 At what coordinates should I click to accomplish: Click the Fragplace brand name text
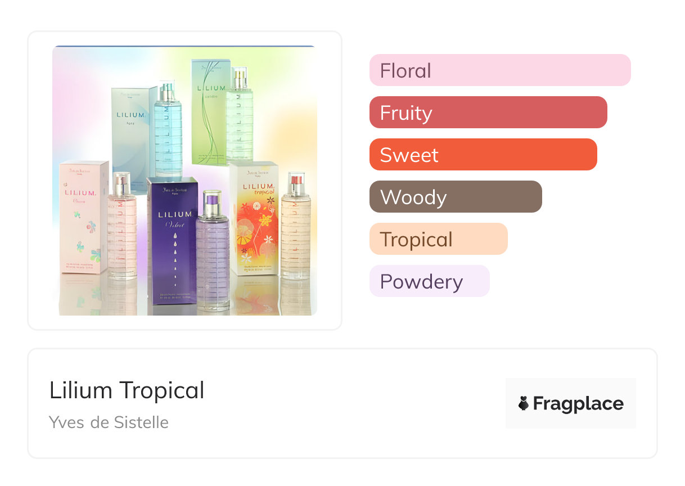[x=578, y=403]
